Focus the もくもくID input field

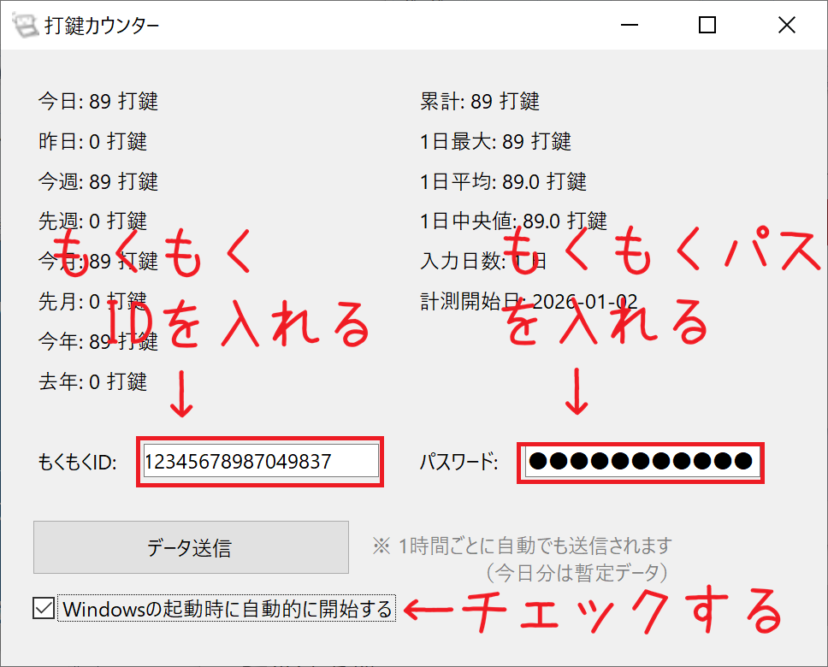(x=260, y=462)
